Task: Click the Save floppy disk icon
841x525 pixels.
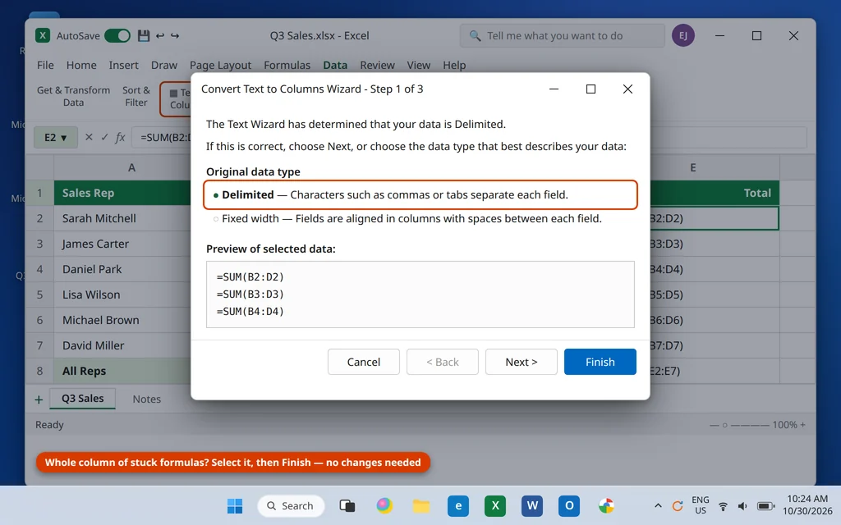Action: tap(143, 35)
